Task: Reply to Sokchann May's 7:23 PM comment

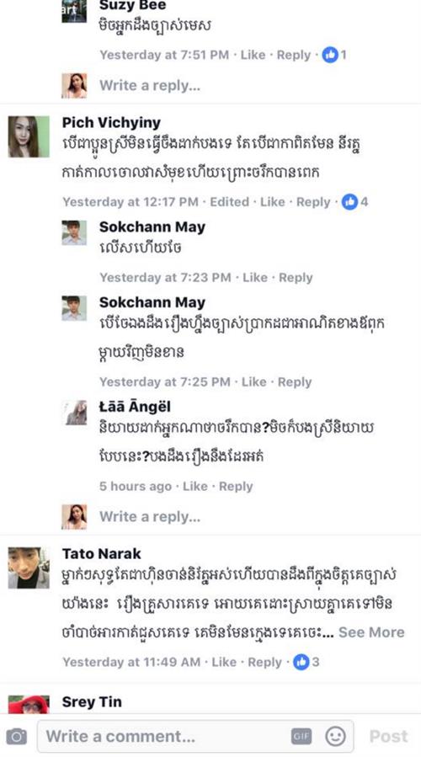Action: click(x=296, y=278)
